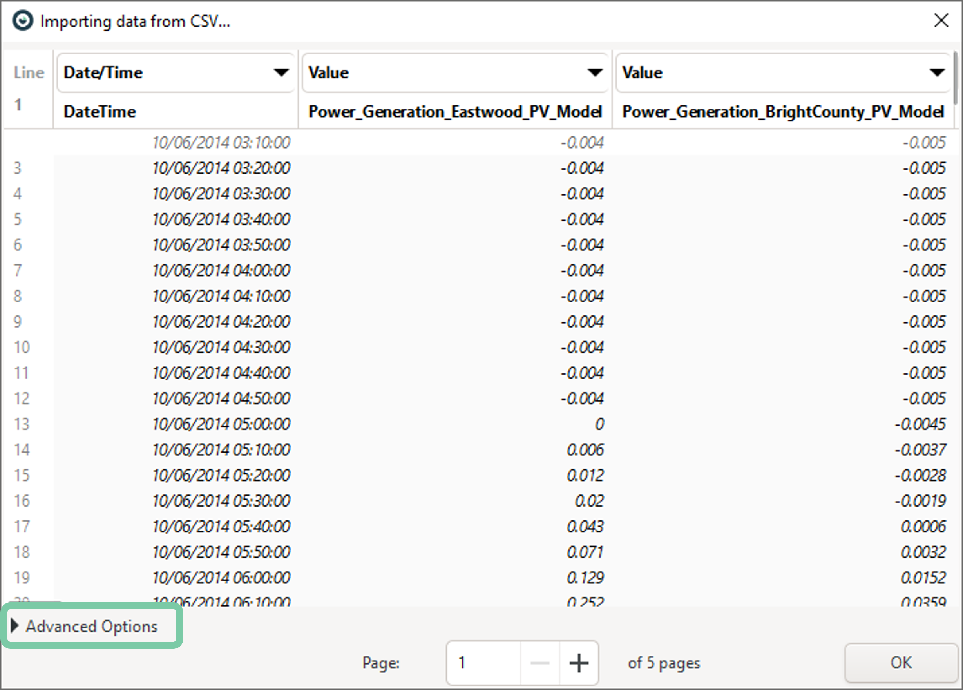This screenshot has height=690, width=963.
Task: Click the -0.0045 value in the BrightCounty column
Action: 920,424
